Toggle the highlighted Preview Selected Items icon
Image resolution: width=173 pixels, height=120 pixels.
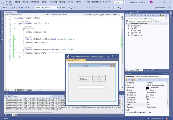tap(163, 15)
